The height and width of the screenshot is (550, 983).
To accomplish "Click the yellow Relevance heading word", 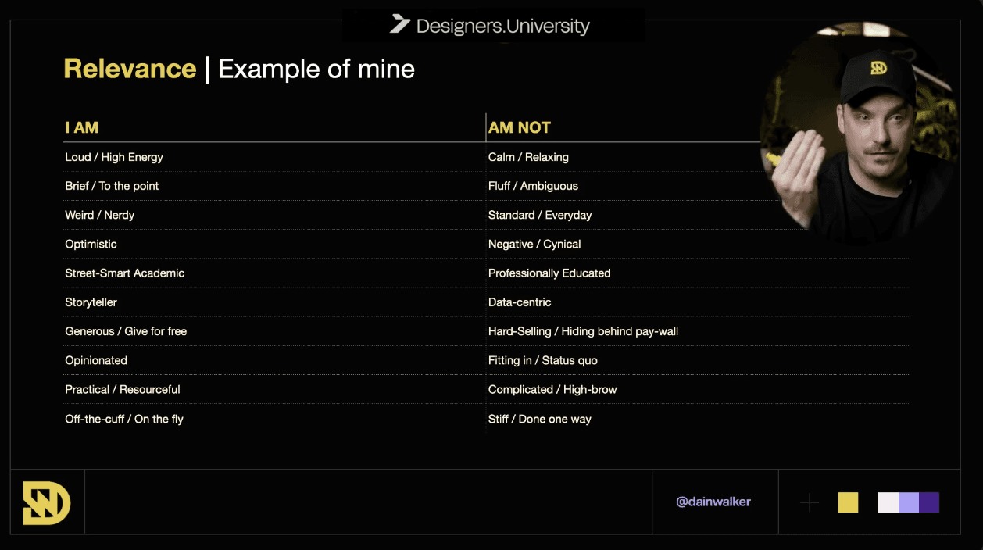I will click(130, 69).
